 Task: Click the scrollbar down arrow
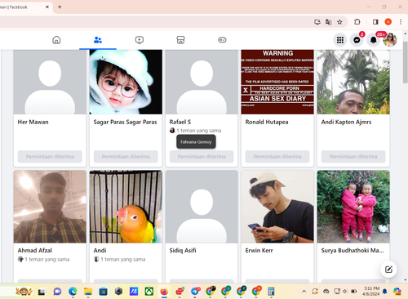click(406, 279)
